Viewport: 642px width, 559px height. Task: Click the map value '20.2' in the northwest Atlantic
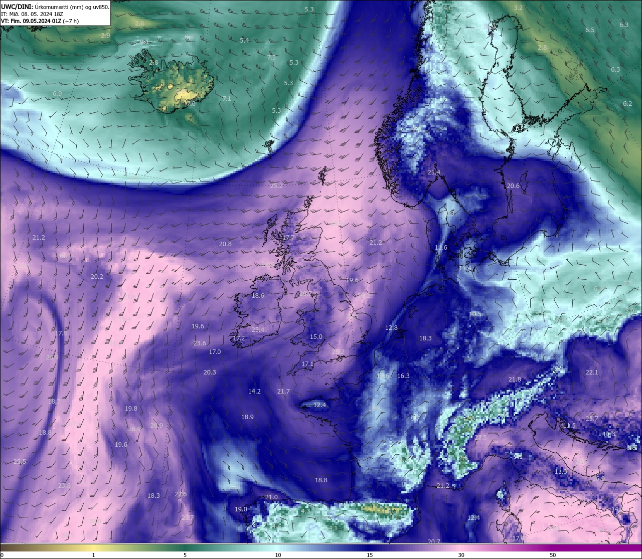click(x=97, y=277)
